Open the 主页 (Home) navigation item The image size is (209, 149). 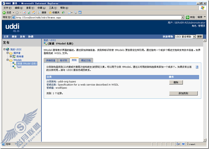(6, 37)
